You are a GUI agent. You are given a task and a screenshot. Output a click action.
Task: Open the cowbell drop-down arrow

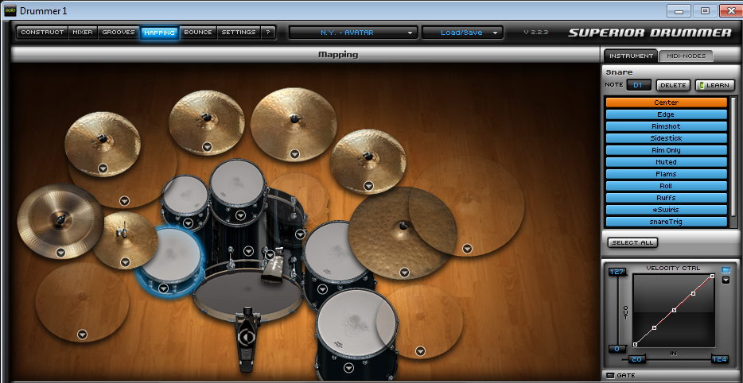click(x=270, y=255)
